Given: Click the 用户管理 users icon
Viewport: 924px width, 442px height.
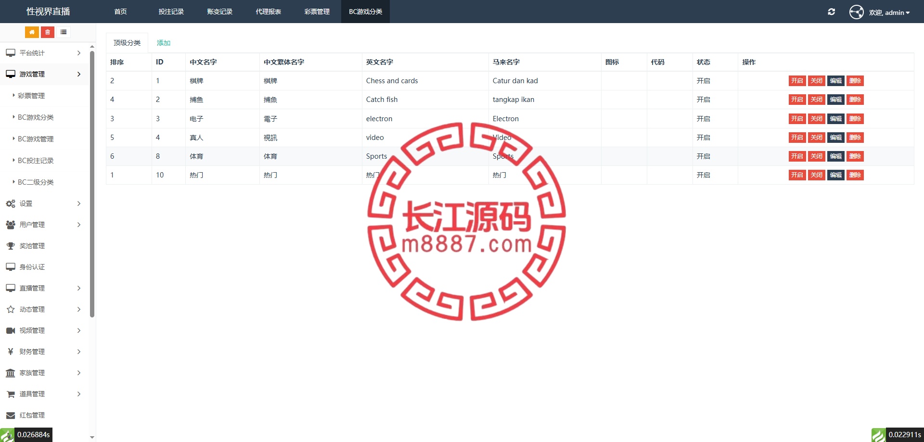Looking at the screenshot, I should pos(11,225).
